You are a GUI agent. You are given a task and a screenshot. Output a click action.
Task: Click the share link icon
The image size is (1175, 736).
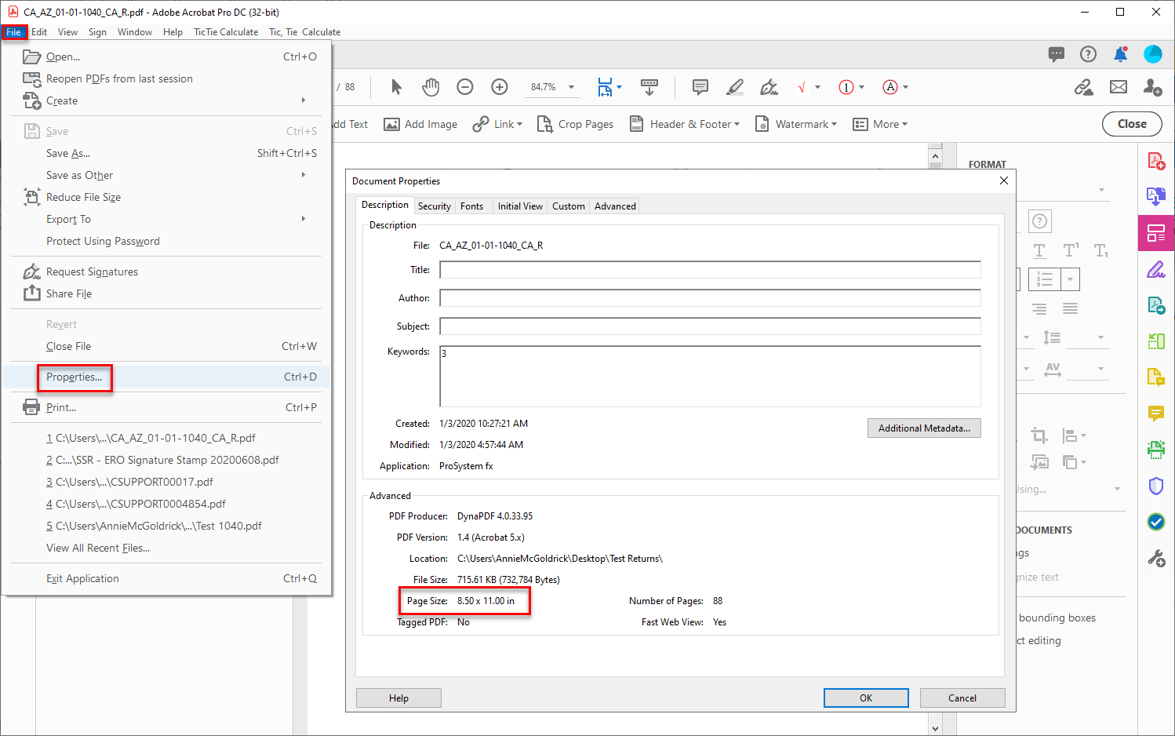pos(1084,87)
